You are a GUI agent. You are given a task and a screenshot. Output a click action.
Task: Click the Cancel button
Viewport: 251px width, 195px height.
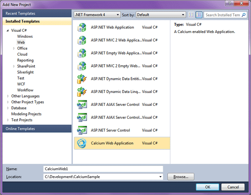pyautogui.click(x=233, y=187)
